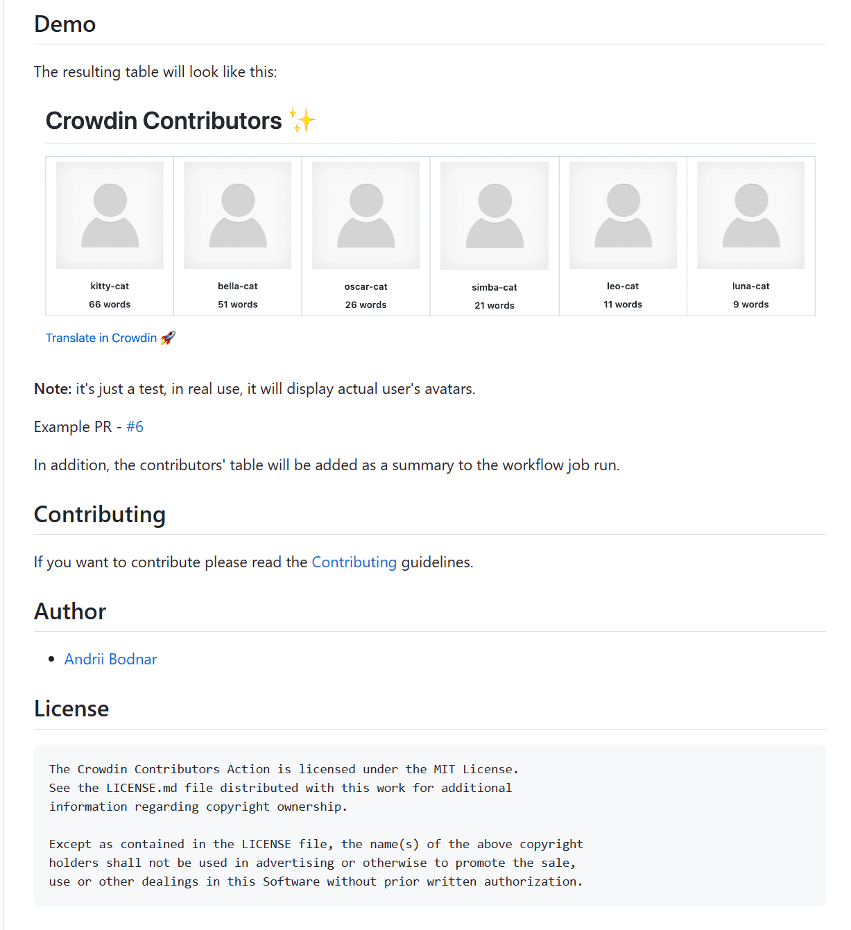The height and width of the screenshot is (930, 851).
Task: Click the '26 words' count
Action: pos(366,304)
